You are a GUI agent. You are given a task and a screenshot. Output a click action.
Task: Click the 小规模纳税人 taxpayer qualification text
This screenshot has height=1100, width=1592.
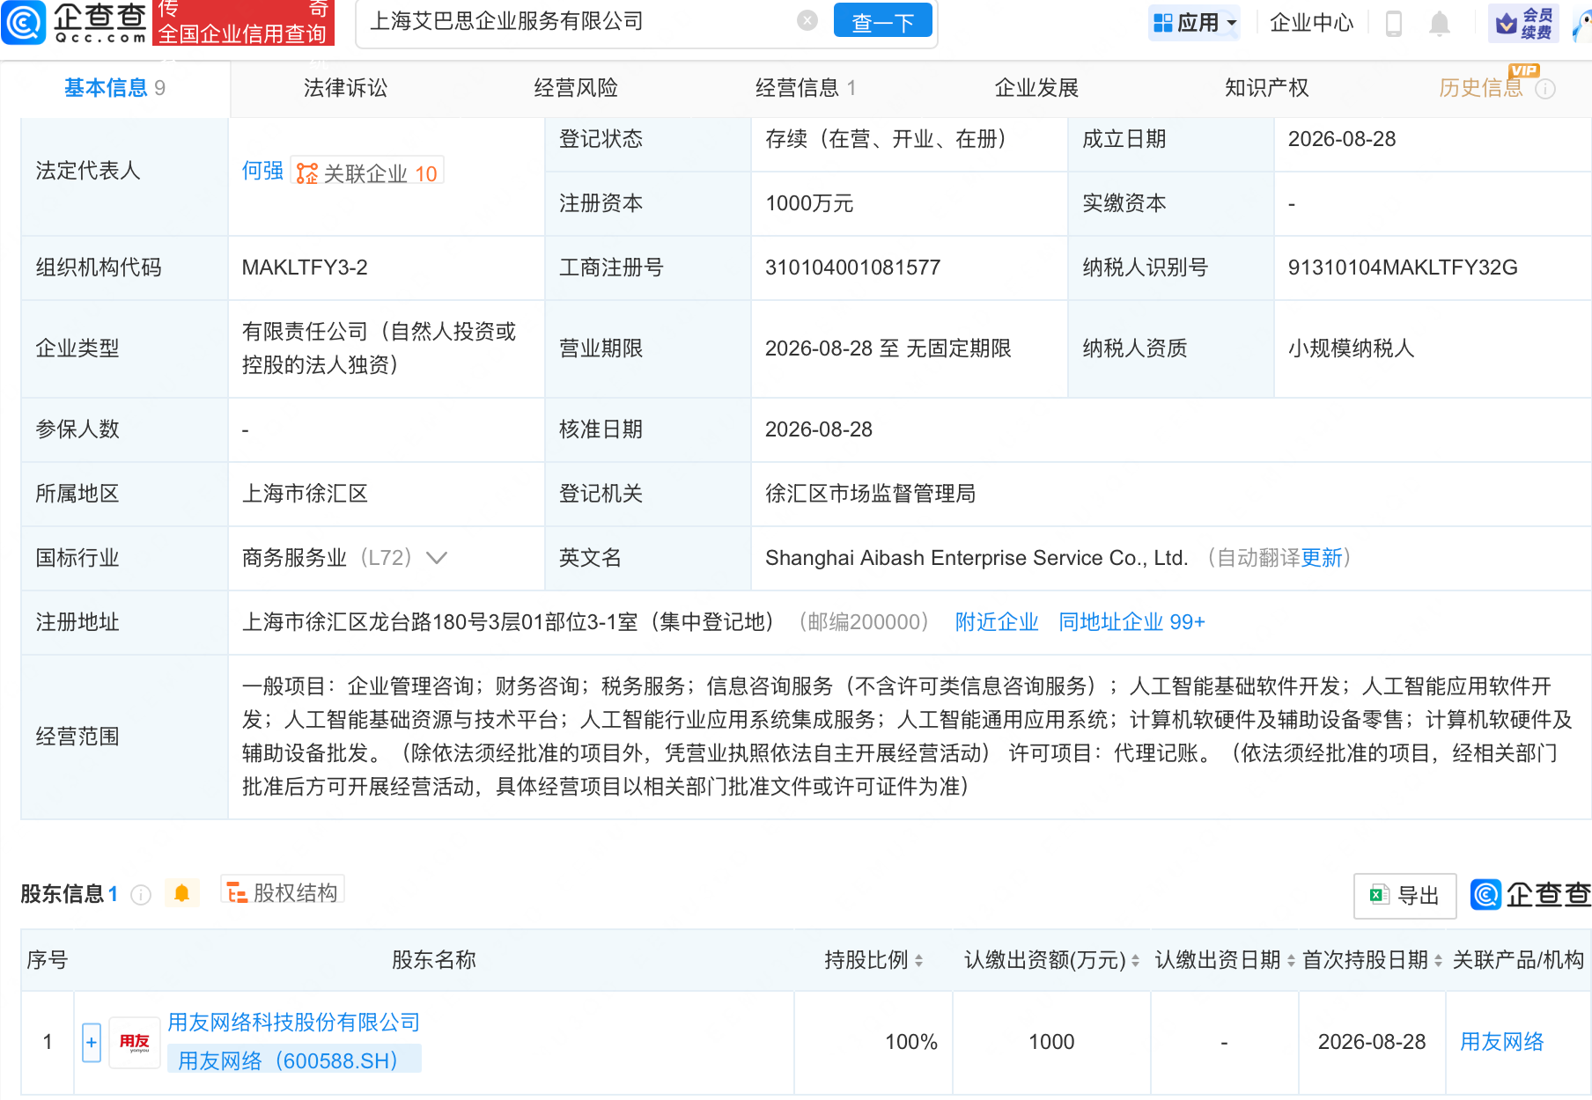(1351, 348)
